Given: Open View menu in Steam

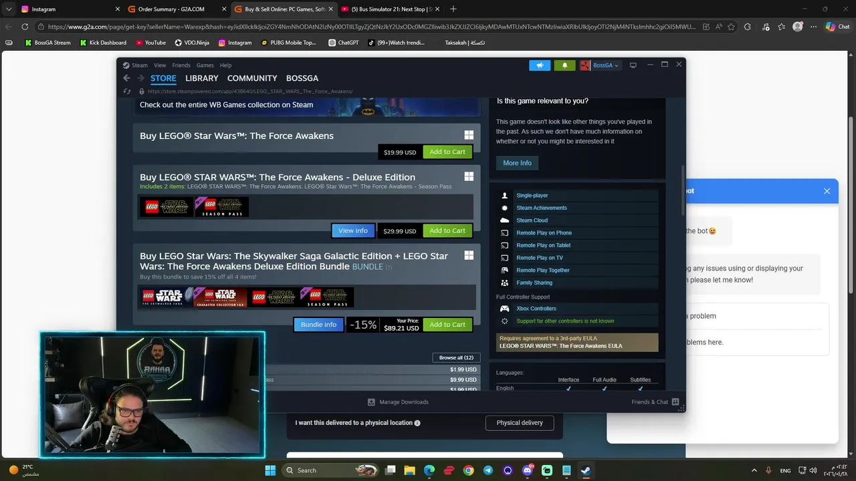Looking at the screenshot, I should (x=160, y=65).
